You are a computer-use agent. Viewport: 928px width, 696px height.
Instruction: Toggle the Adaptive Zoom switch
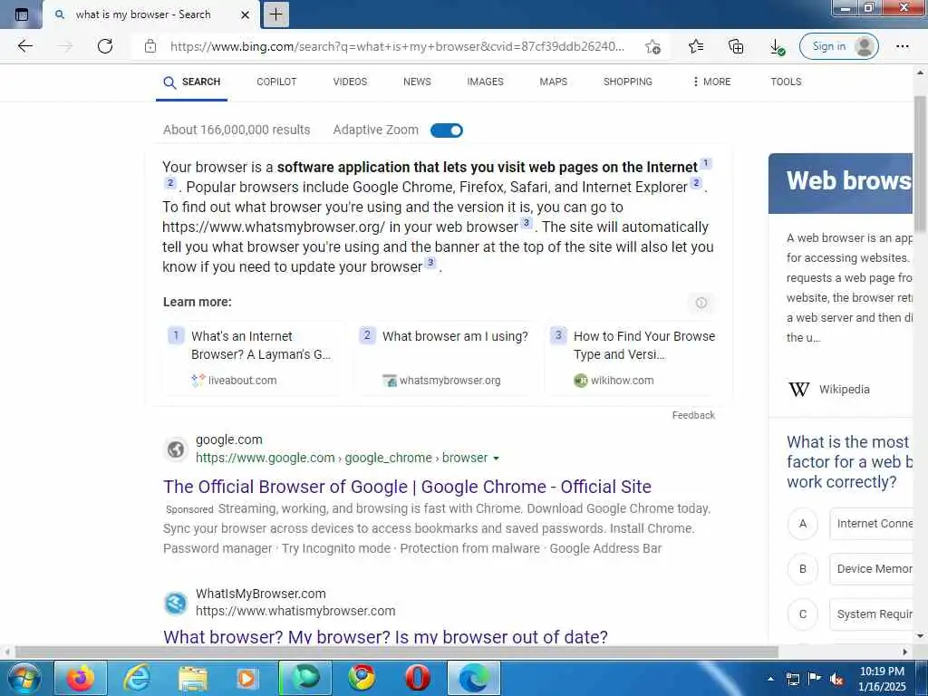pos(446,130)
